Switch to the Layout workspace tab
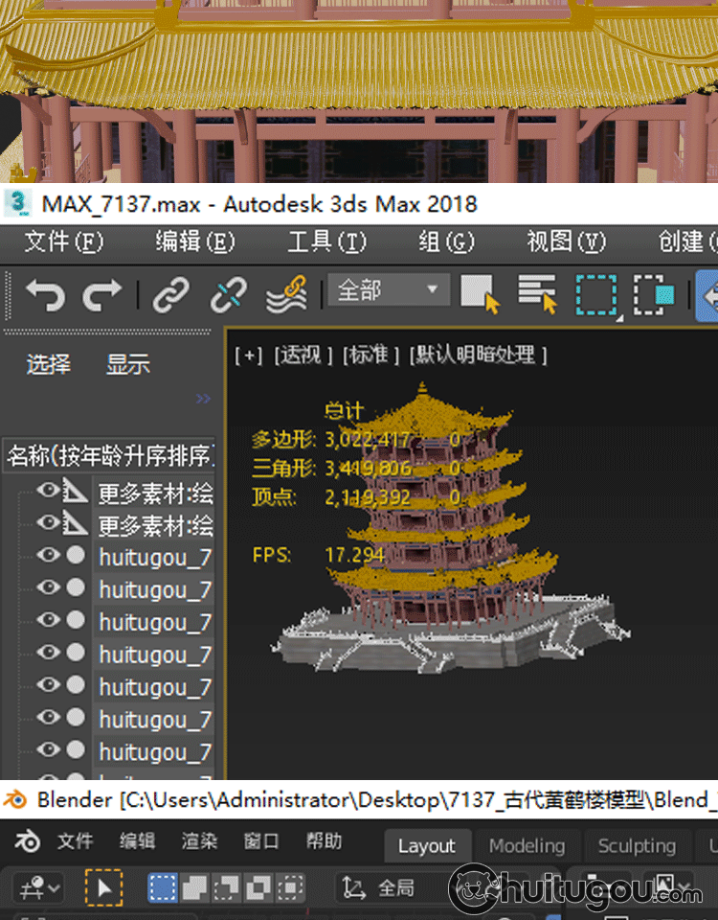718x920 pixels. click(x=427, y=845)
